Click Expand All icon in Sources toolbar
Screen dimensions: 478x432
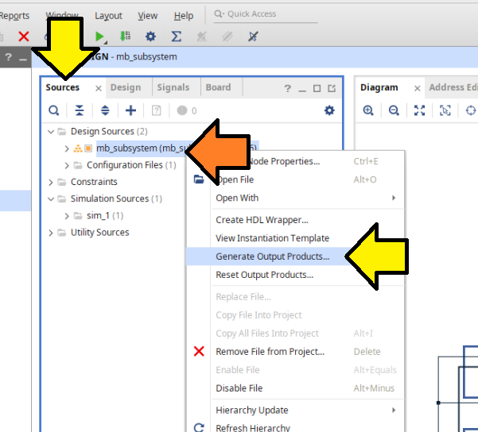[x=104, y=111]
